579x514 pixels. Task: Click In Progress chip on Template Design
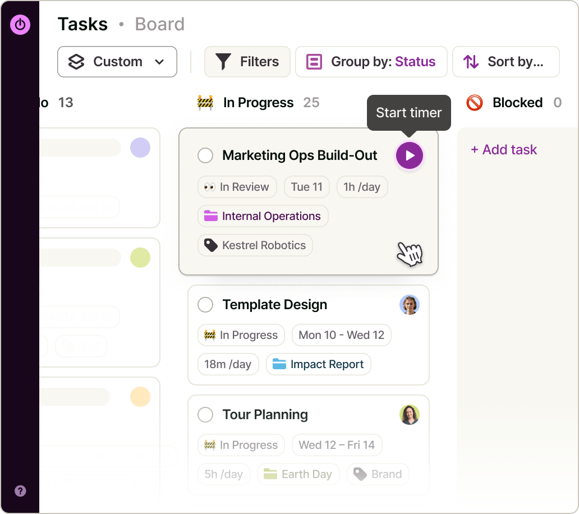tap(241, 335)
